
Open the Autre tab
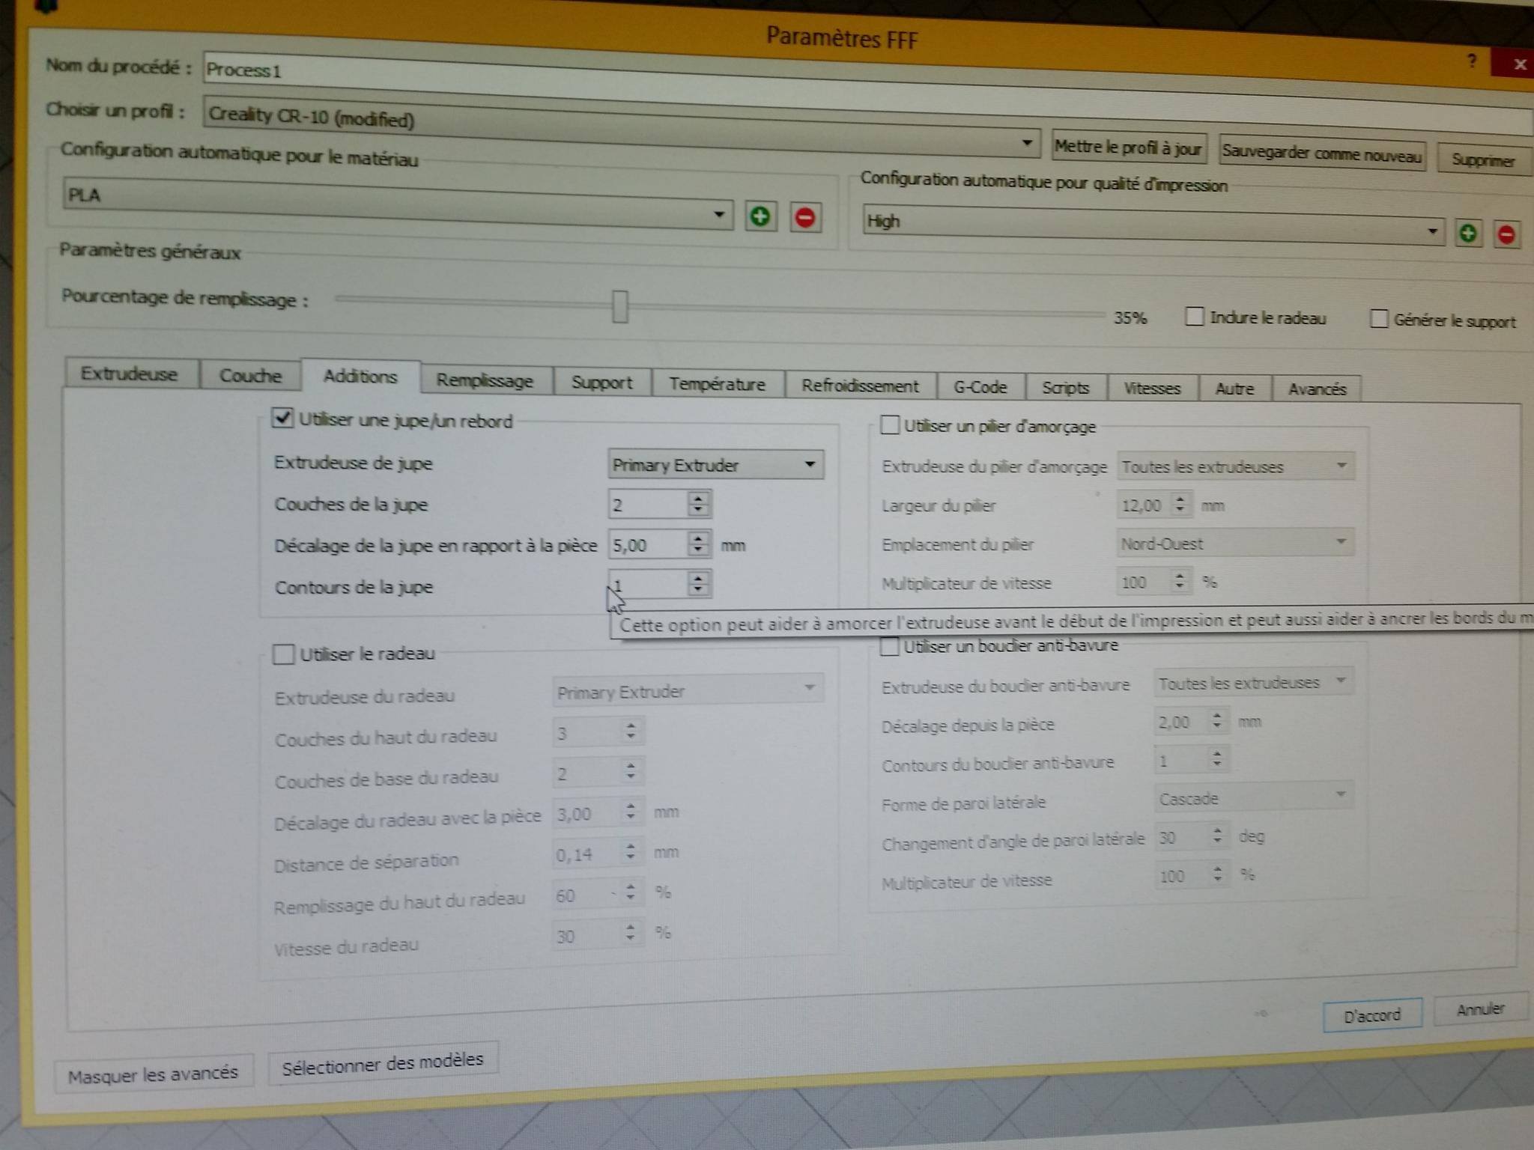click(1234, 388)
